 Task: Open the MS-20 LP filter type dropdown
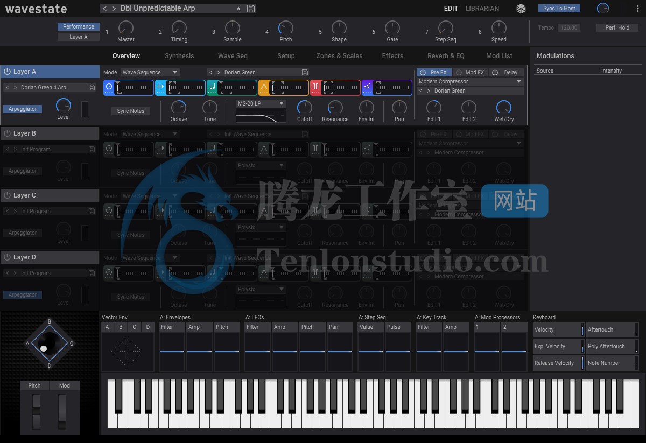pos(261,103)
